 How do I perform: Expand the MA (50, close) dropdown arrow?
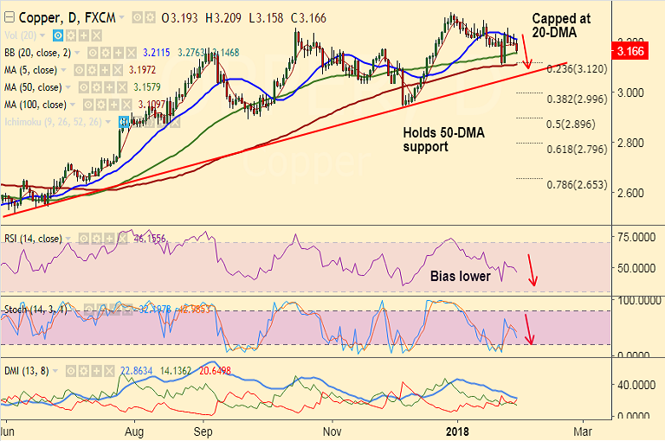(68, 87)
